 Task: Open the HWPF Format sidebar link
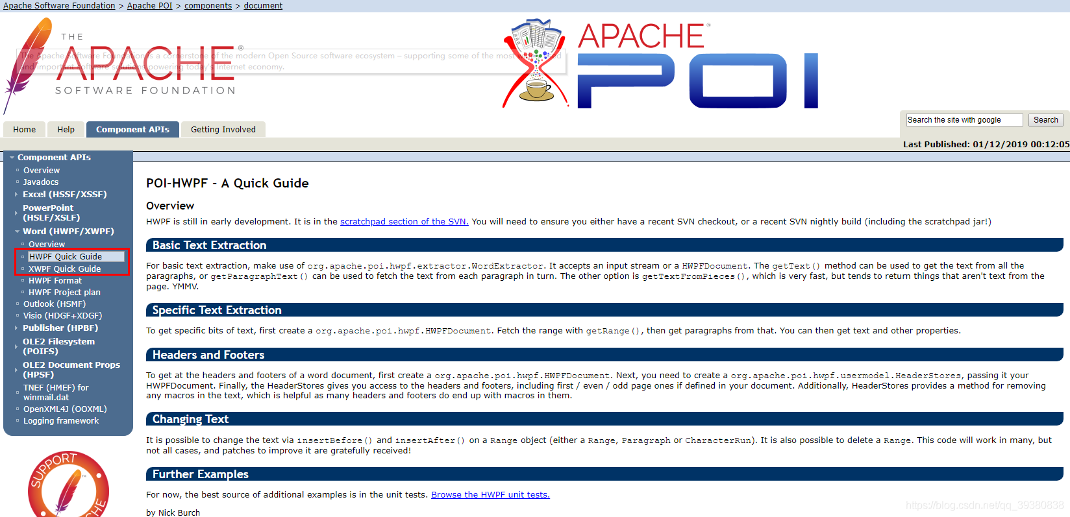55,281
